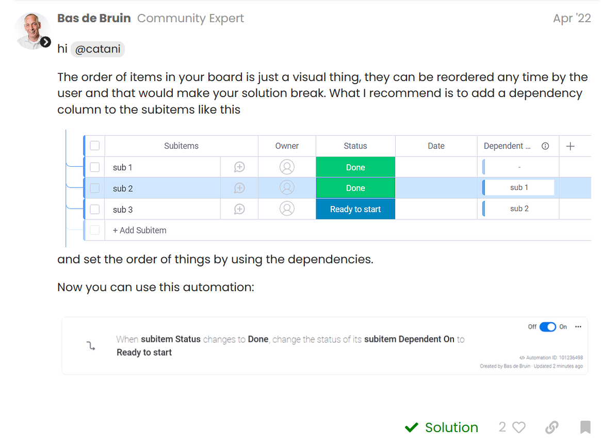Open the sub 3 subitem name
Screen dimensions: 601x445
tap(123, 210)
